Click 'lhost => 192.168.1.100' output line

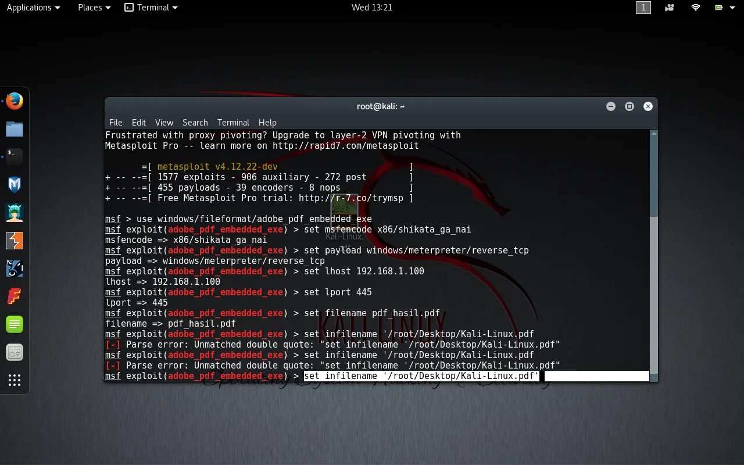[163, 282]
